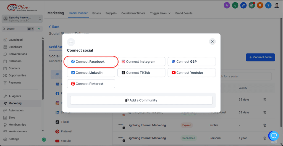
Task: Delete the first 59 days account row
Action: click(265, 99)
